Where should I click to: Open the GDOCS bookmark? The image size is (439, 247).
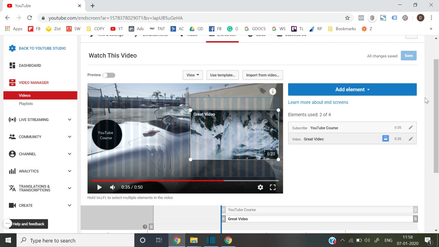pos(255,29)
